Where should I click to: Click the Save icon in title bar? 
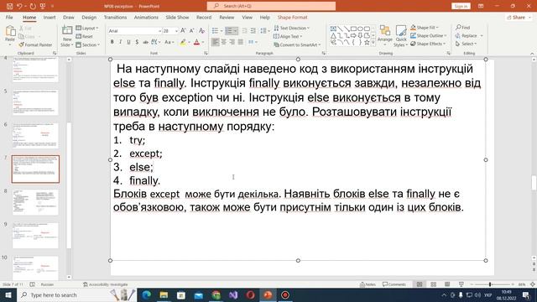click(9, 6)
